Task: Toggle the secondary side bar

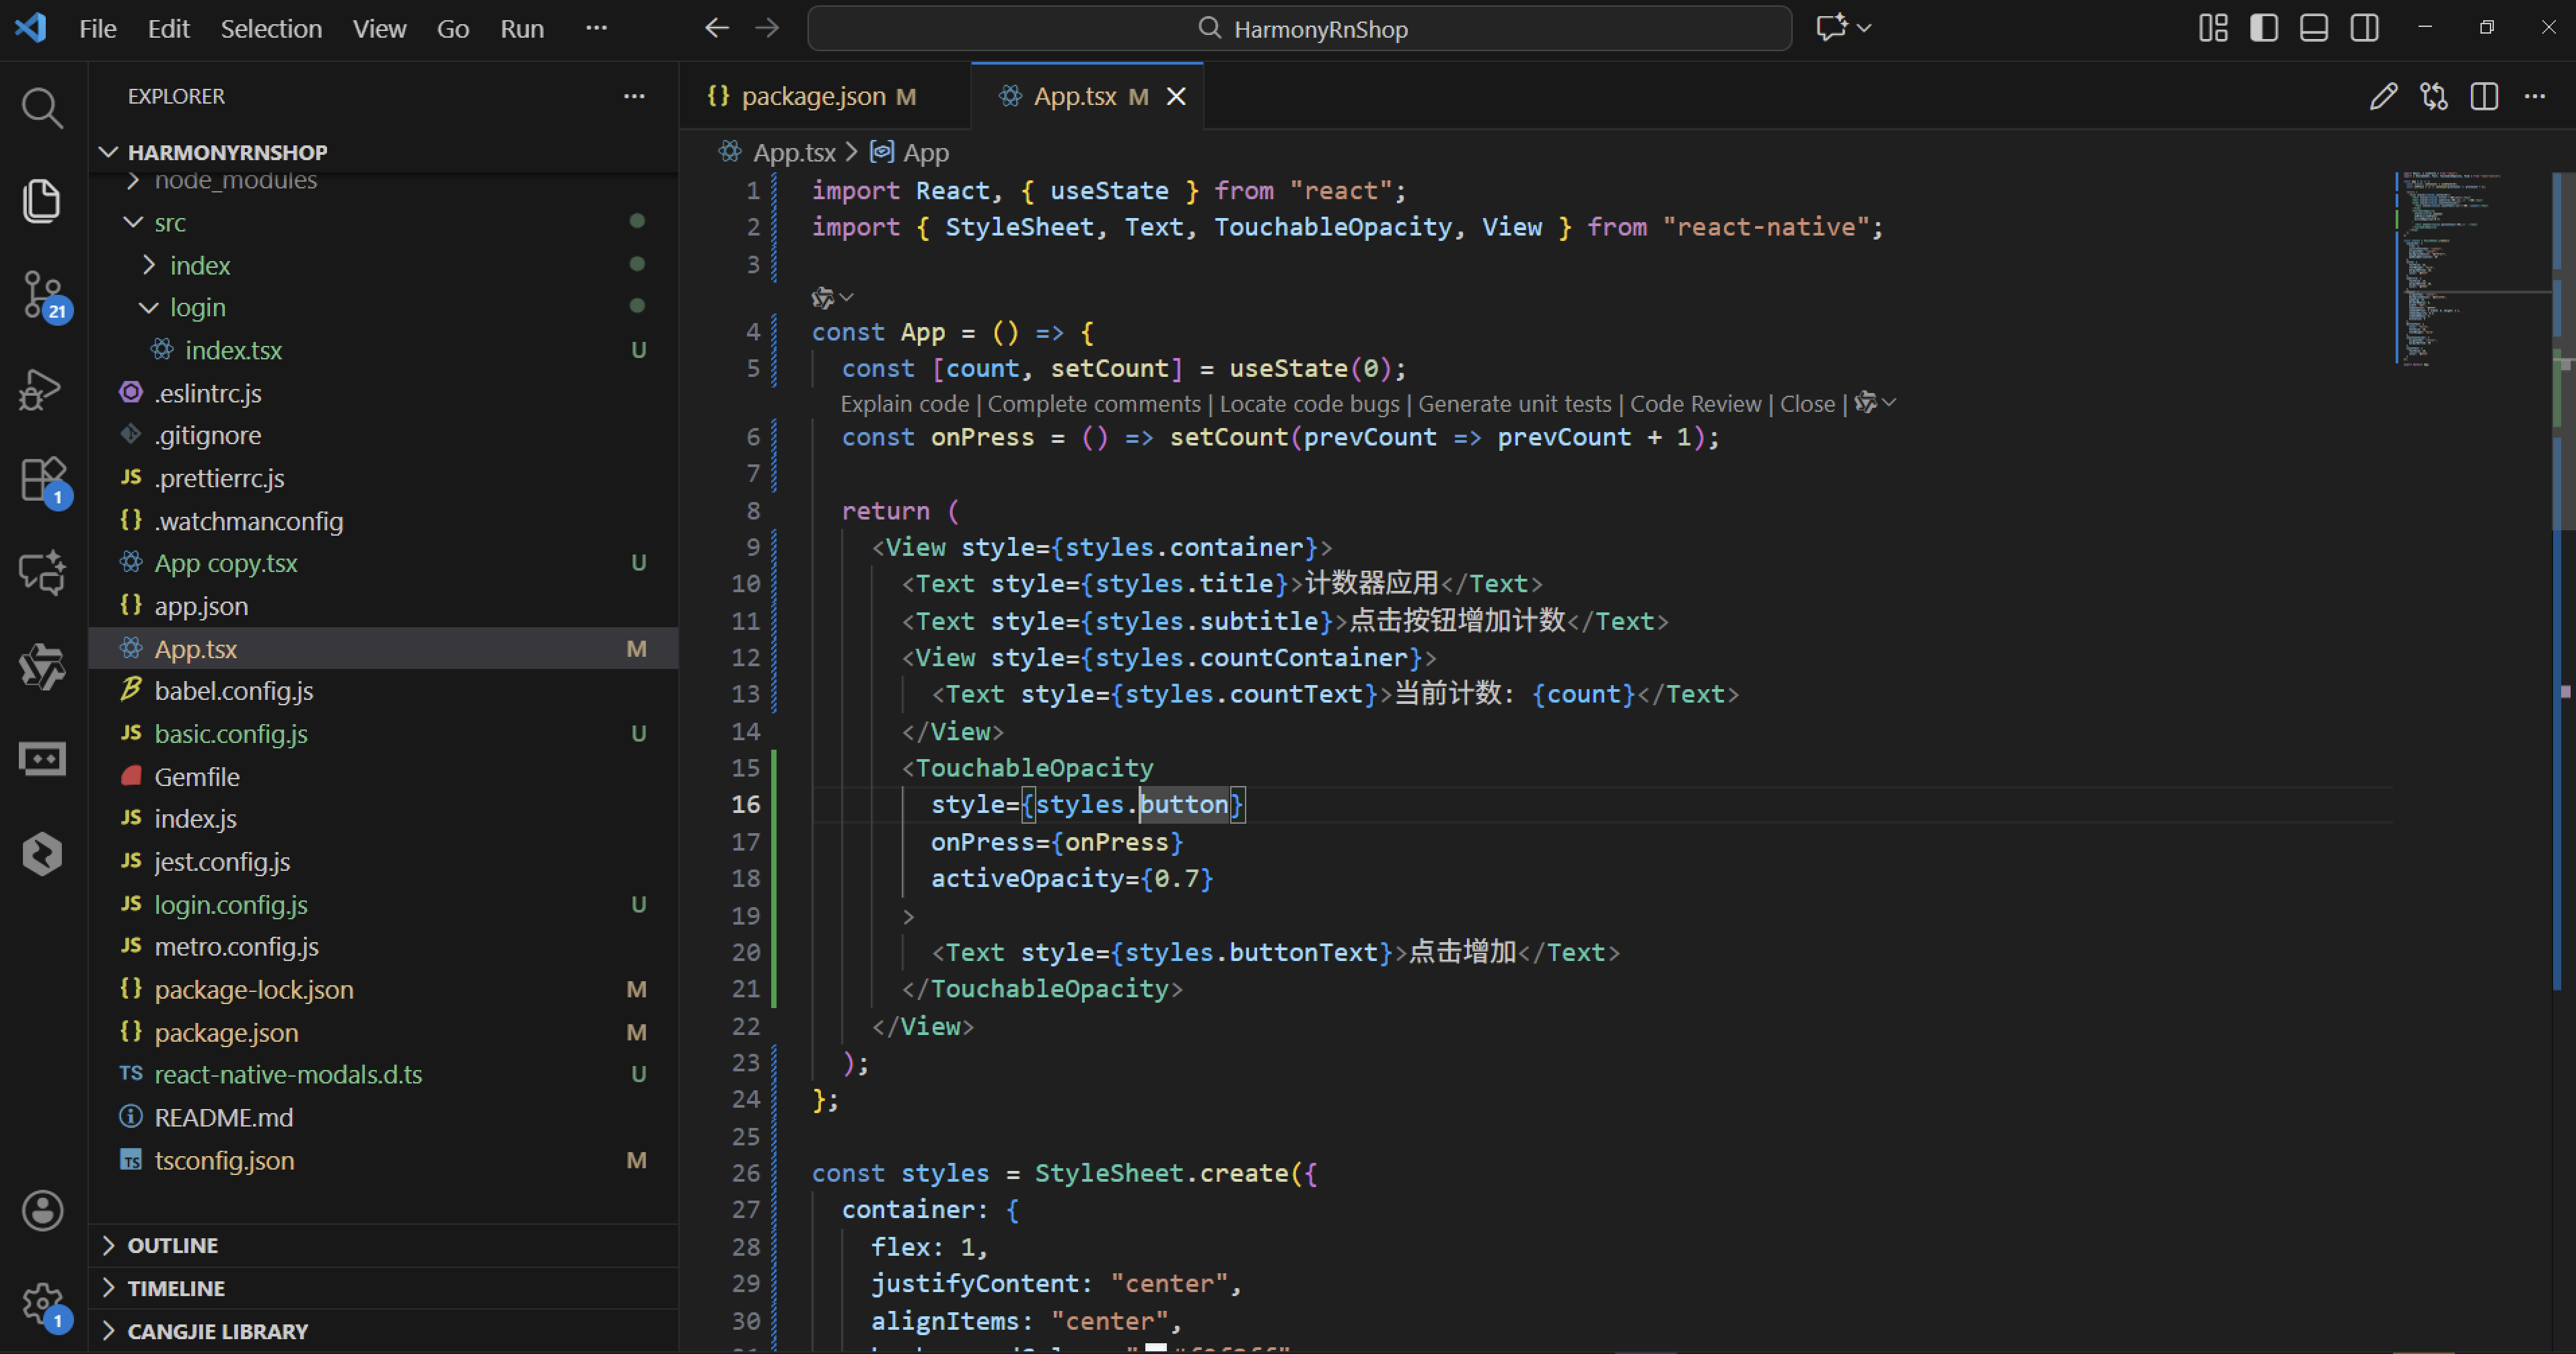Action: (2364, 28)
